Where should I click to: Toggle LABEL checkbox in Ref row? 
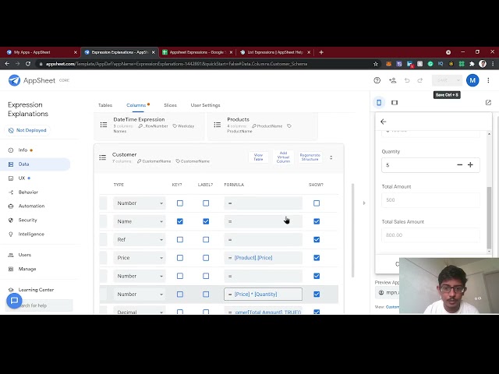pos(206,239)
